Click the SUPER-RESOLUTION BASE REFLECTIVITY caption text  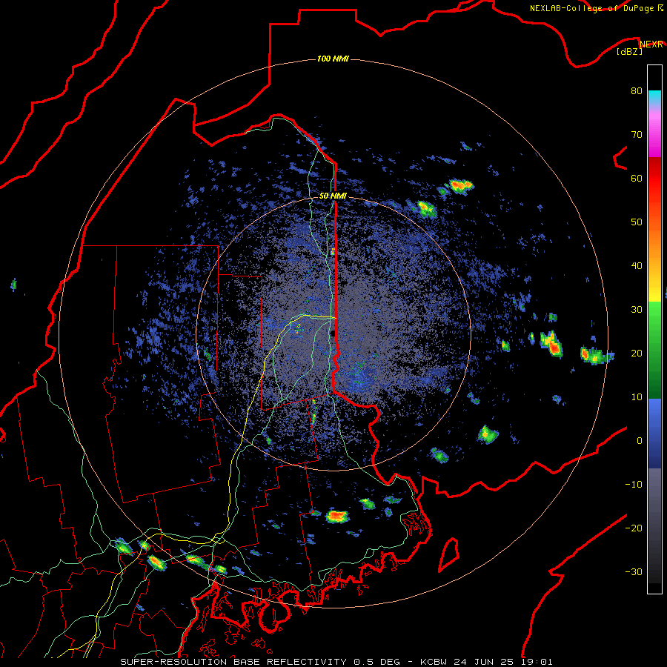pos(233,662)
